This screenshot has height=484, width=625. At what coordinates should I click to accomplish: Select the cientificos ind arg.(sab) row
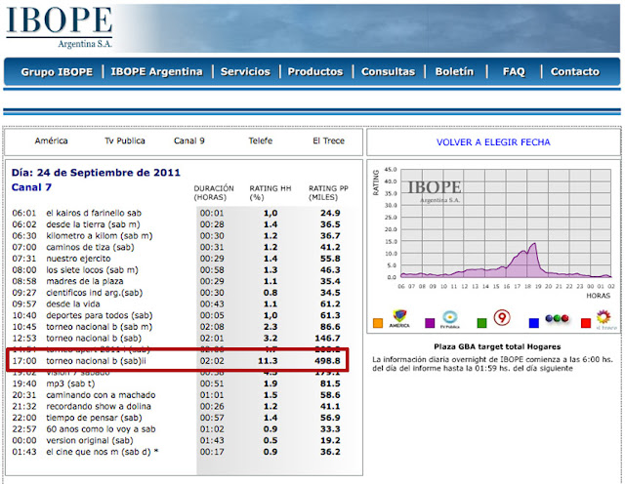click(x=176, y=293)
